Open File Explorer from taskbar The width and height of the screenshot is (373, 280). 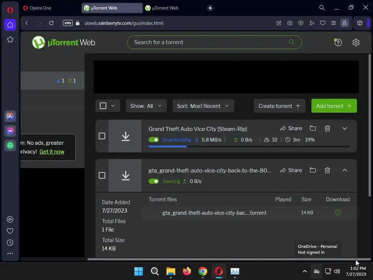170,271
